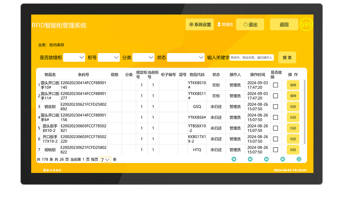Expand the 柜号 dropdown

point(109,58)
